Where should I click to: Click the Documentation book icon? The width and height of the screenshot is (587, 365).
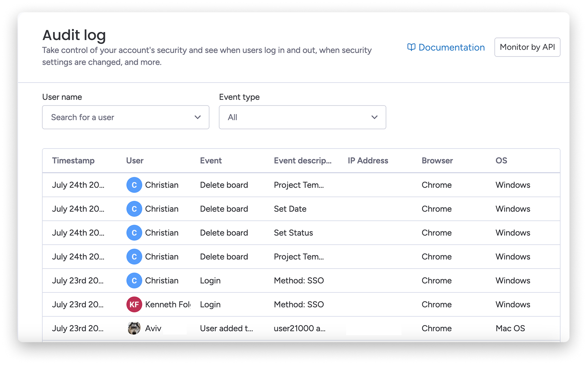411,47
